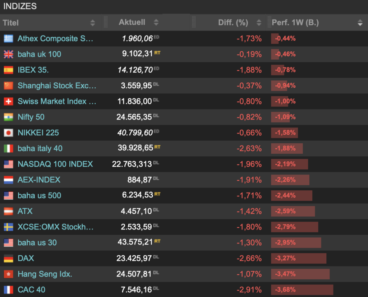Viewport: 368px width, 297px height.
Task: Click the Hong Kong flag beside Hang Seng
Action: (9, 274)
